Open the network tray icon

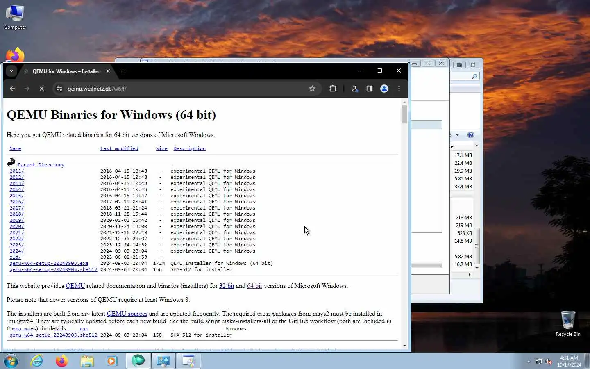point(539,361)
